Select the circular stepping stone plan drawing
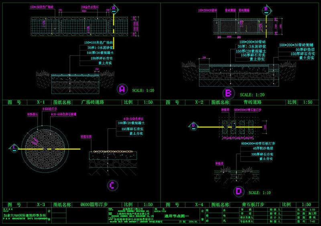Image resolution: width=321 pixels, height=226 pixels. (45, 149)
